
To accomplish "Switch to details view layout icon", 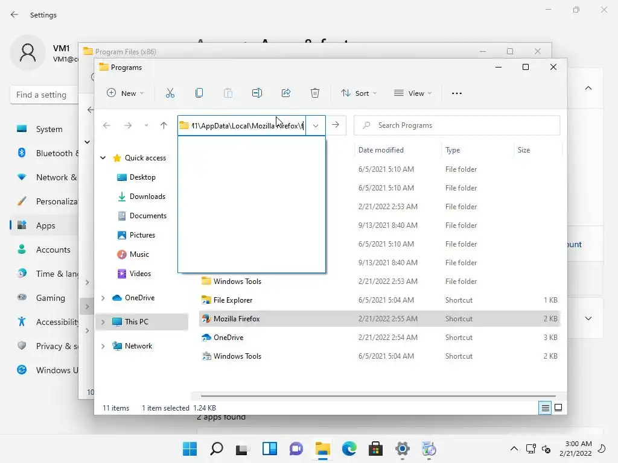I will point(545,408).
